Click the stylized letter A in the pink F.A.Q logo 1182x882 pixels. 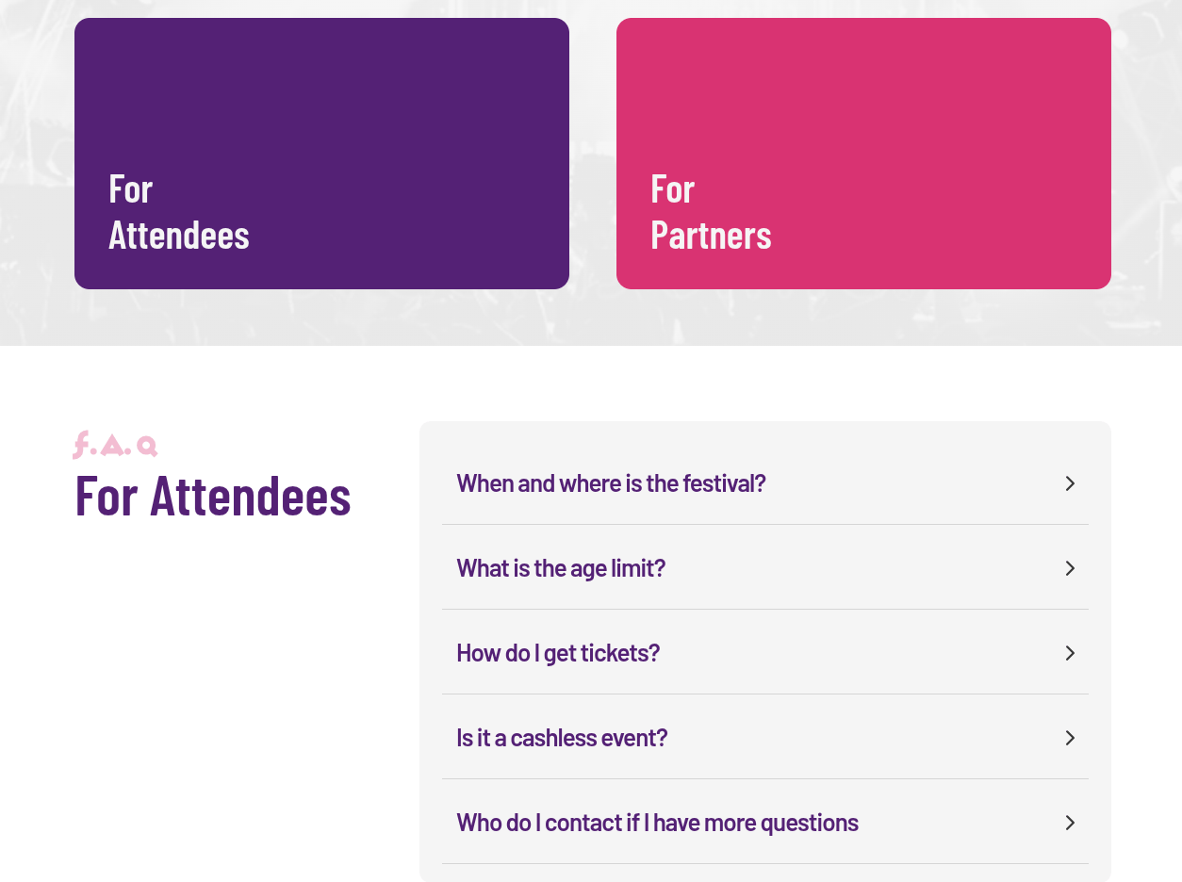113,445
